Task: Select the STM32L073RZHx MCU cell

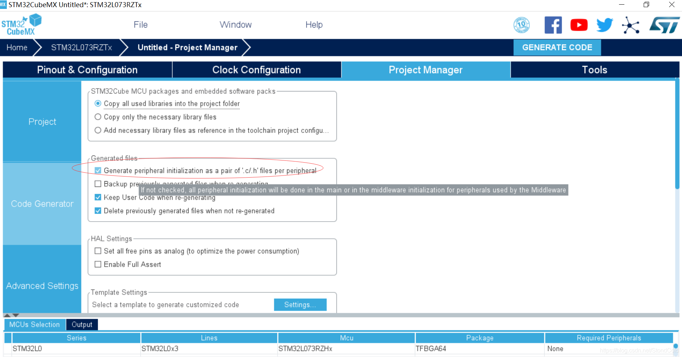Action: 347,349
